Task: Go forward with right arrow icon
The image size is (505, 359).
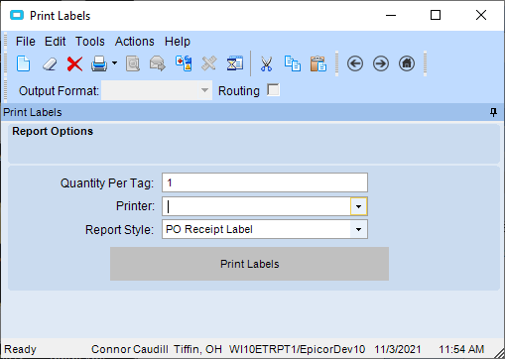Action: pos(381,63)
